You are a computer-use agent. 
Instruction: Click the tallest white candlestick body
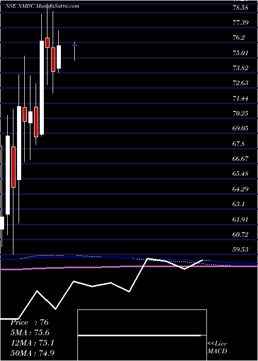(42, 88)
